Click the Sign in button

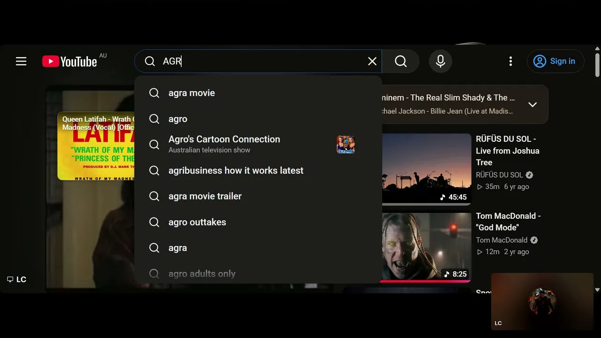[556, 61]
